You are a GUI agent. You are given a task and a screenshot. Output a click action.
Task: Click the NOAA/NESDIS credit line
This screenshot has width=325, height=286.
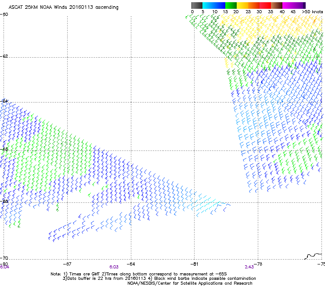point(190,283)
